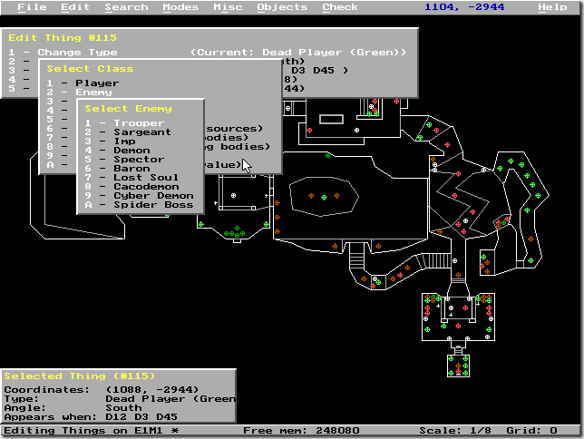Select Baron from the enemy list
Screen dimensions: 584x439
131,169
